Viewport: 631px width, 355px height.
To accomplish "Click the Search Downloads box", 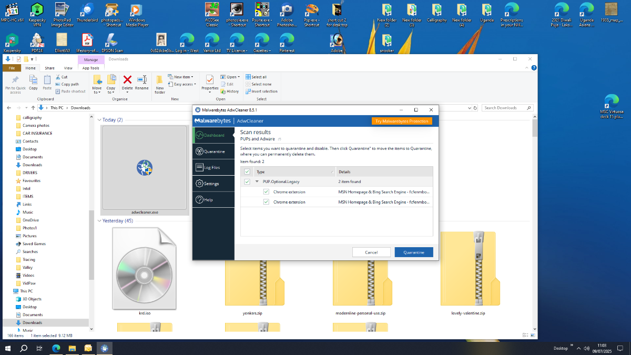I will click(507, 108).
